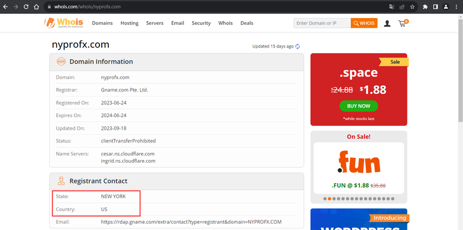Click the NEW YORK state value

113,196
